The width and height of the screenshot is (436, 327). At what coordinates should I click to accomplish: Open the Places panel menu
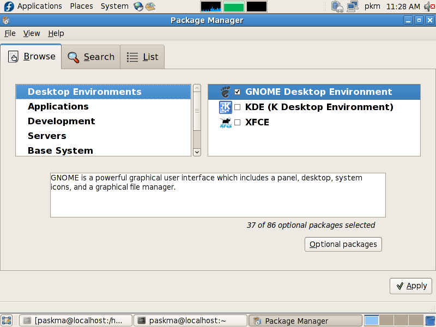(81, 6)
